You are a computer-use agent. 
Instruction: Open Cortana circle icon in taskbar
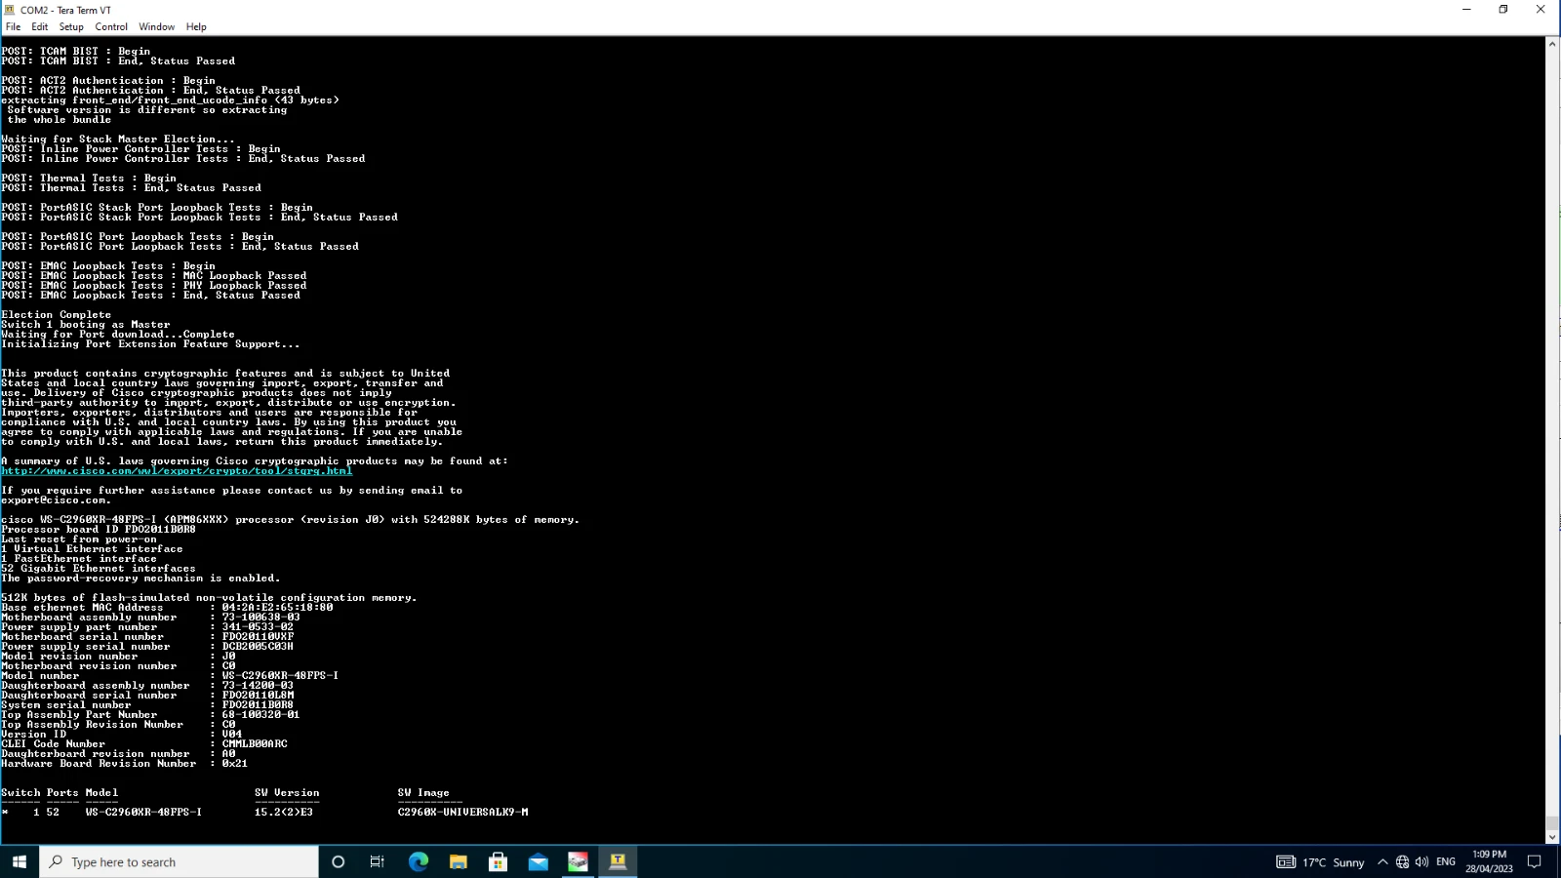click(x=339, y=861)
